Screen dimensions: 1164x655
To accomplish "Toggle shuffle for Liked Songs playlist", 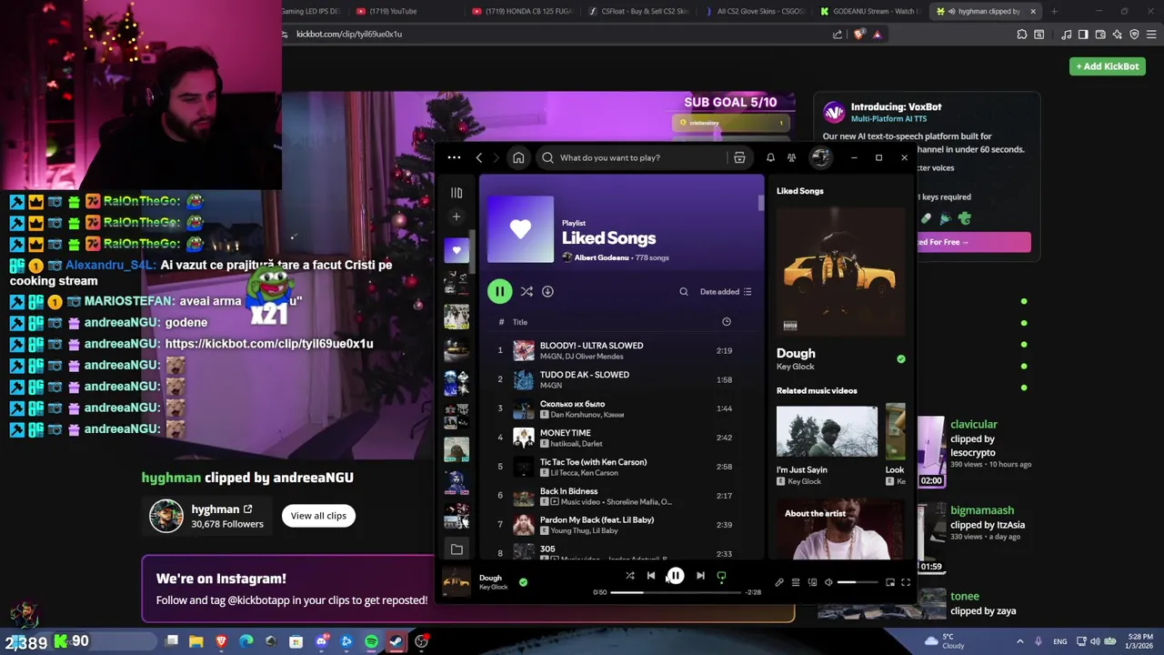I will click(x=527, y=291).
